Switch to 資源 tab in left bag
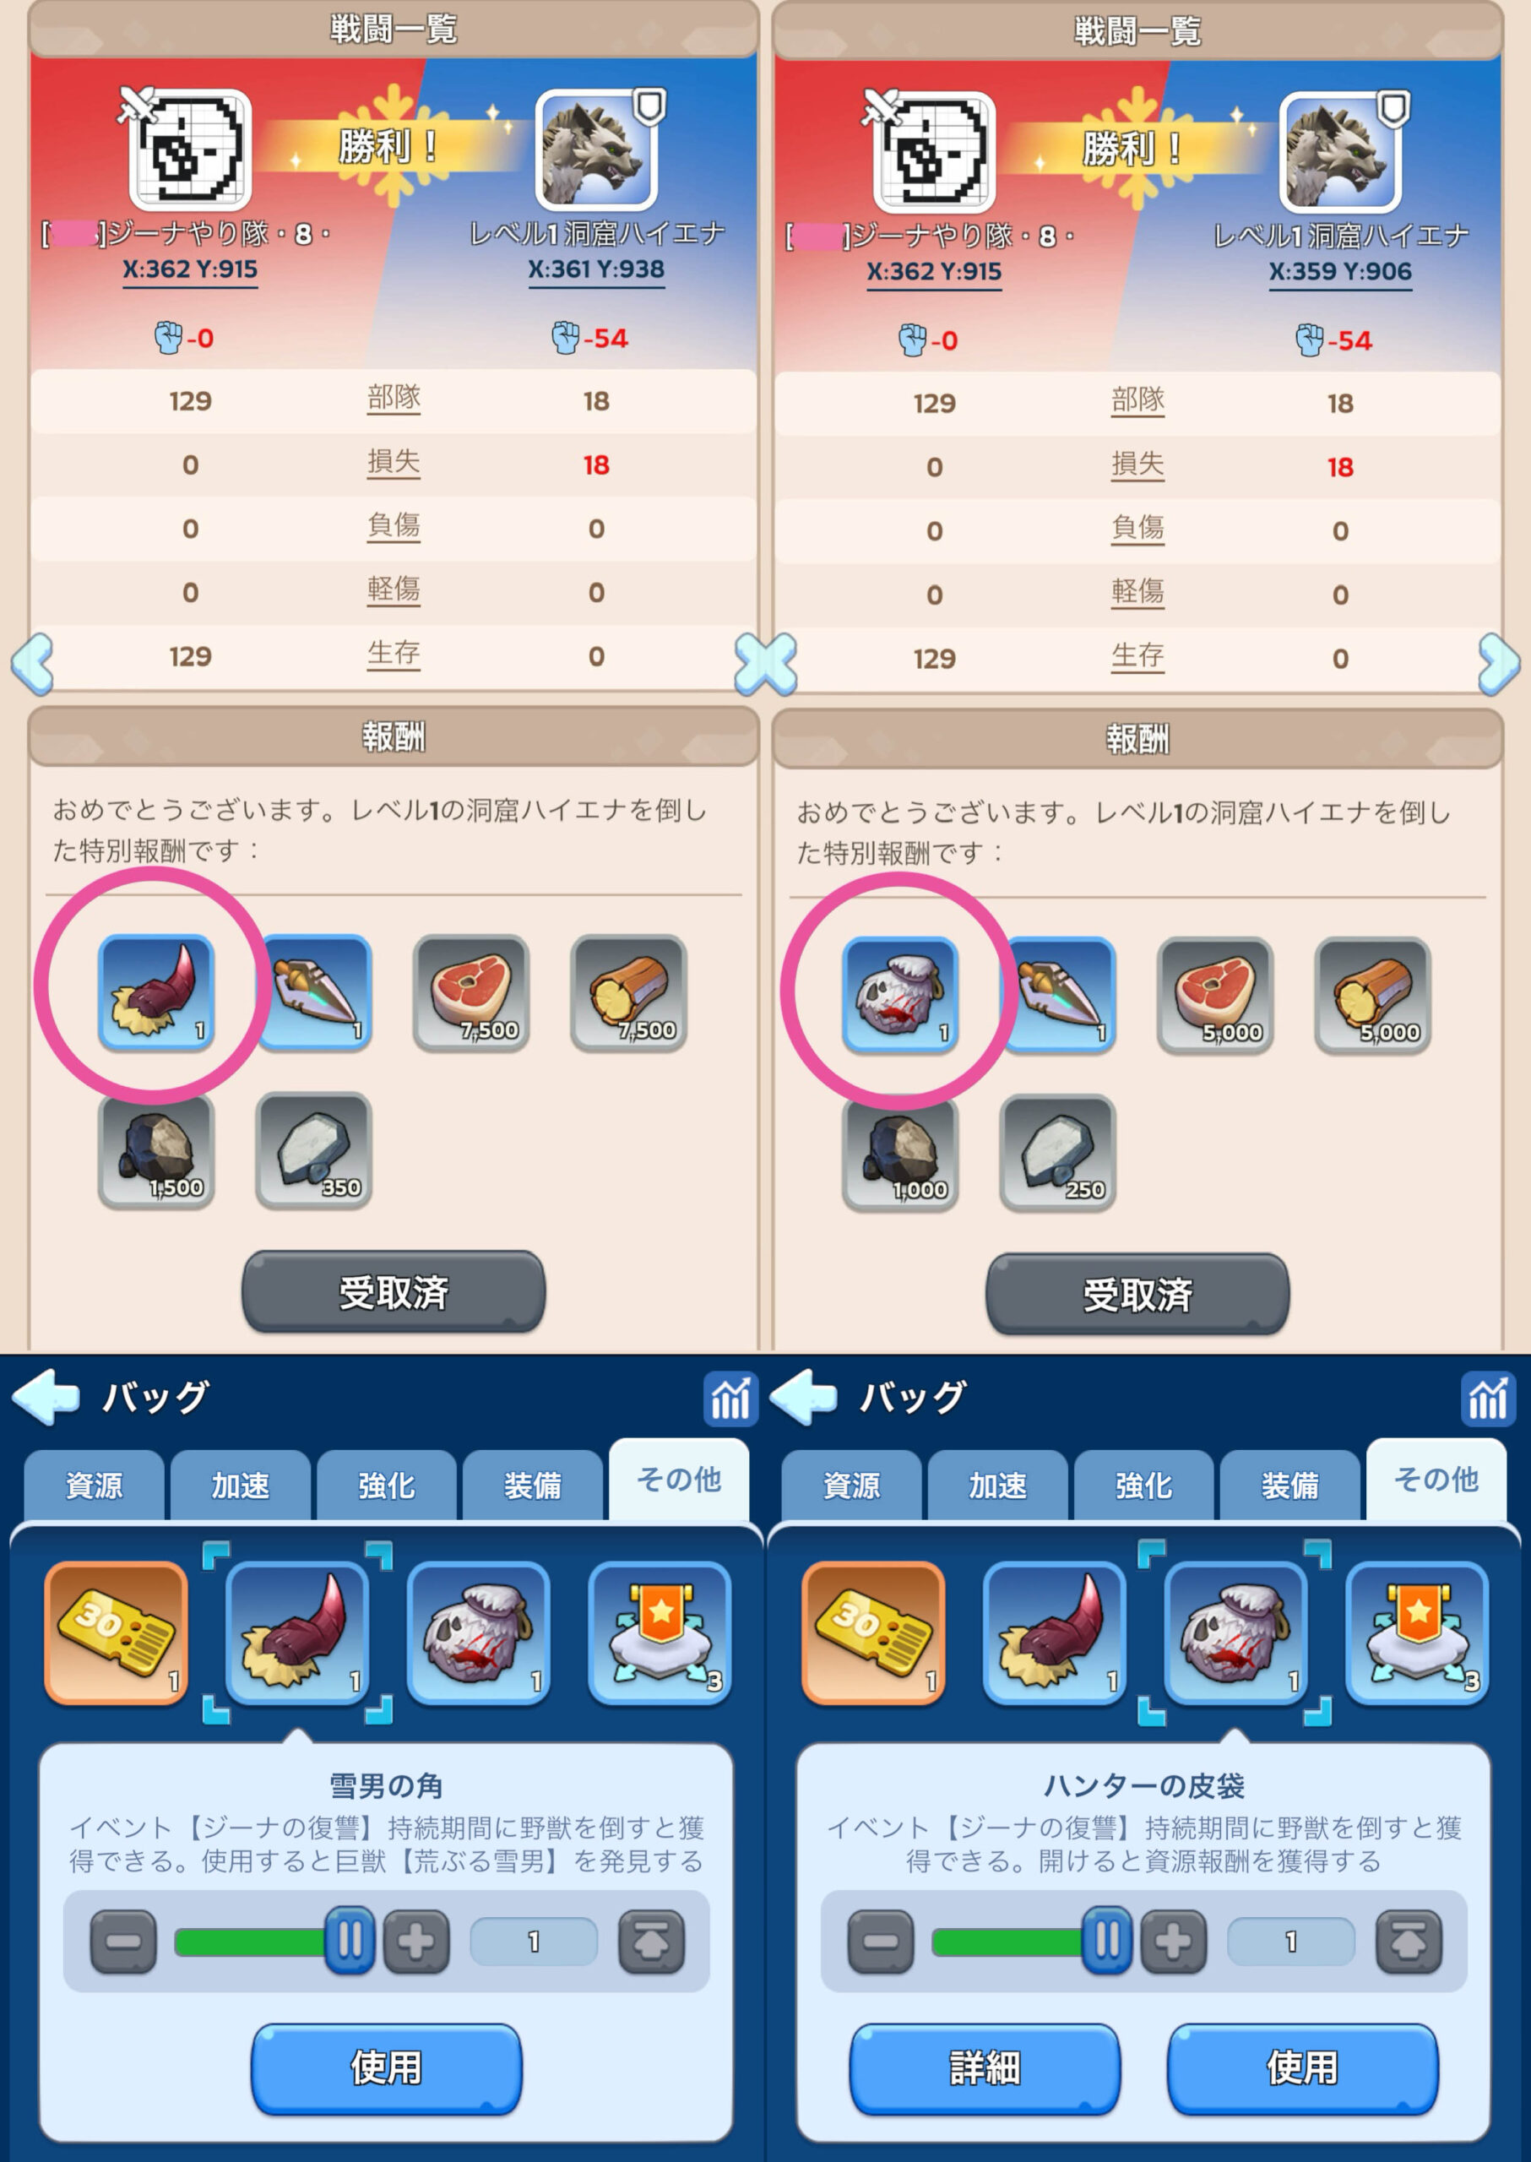Screen dimensions: 1531x2162 click(x=95, y=1485)
